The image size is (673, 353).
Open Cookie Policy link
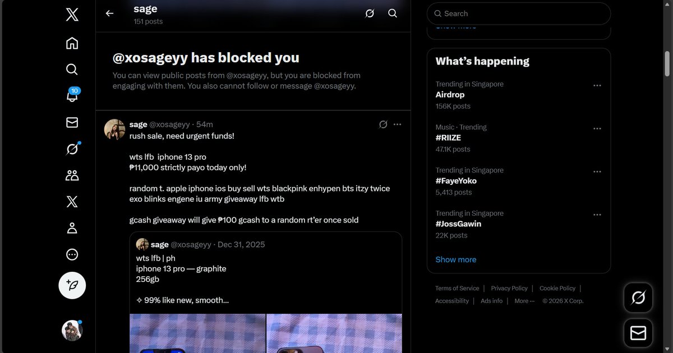tap(557, 288)
